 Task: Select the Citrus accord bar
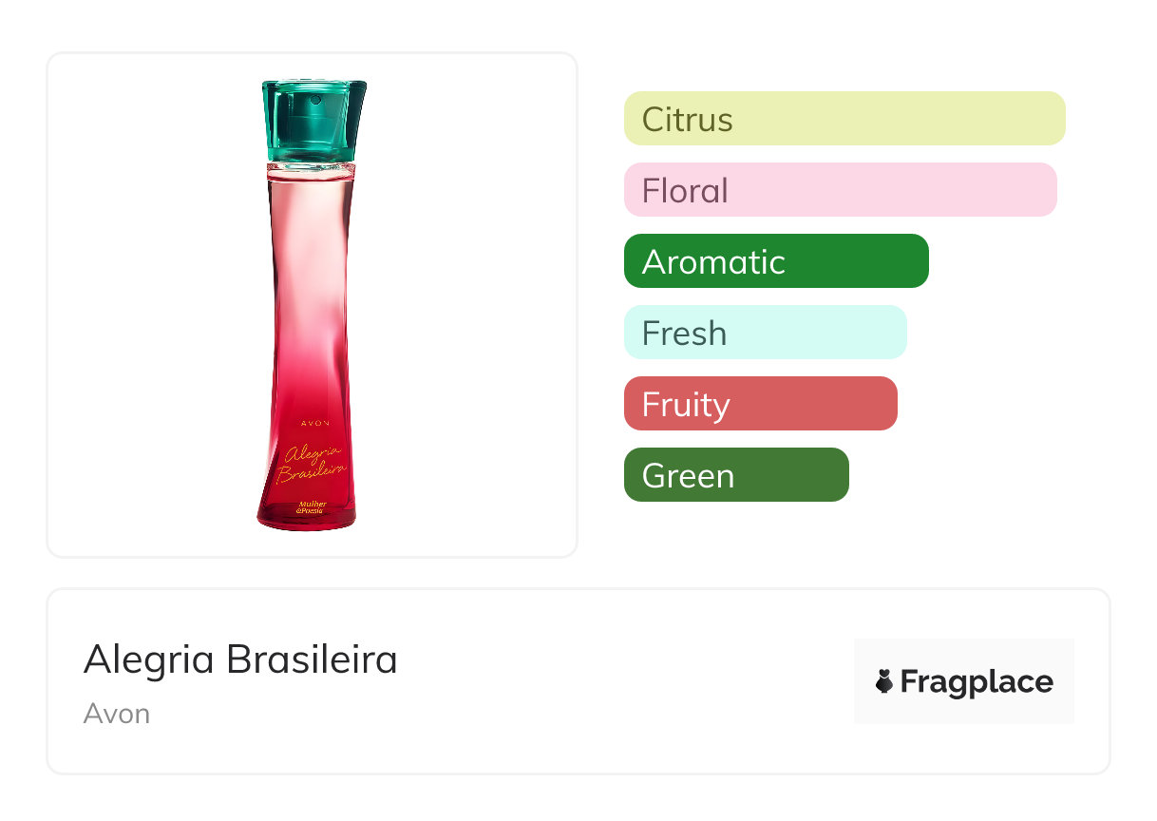(x=844, y=119)
